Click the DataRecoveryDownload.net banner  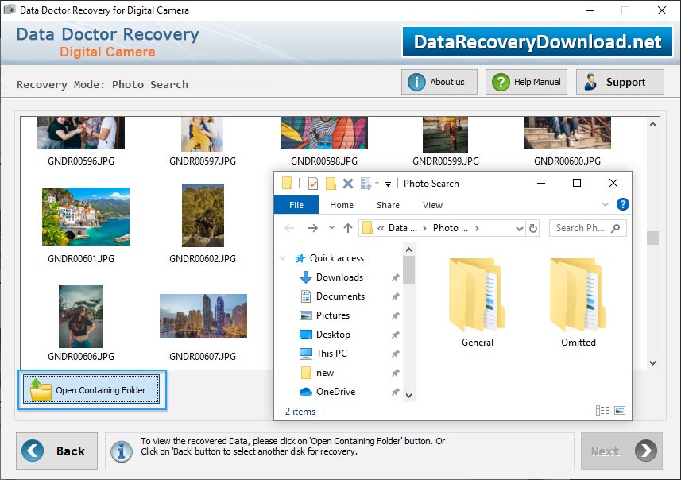537,42
